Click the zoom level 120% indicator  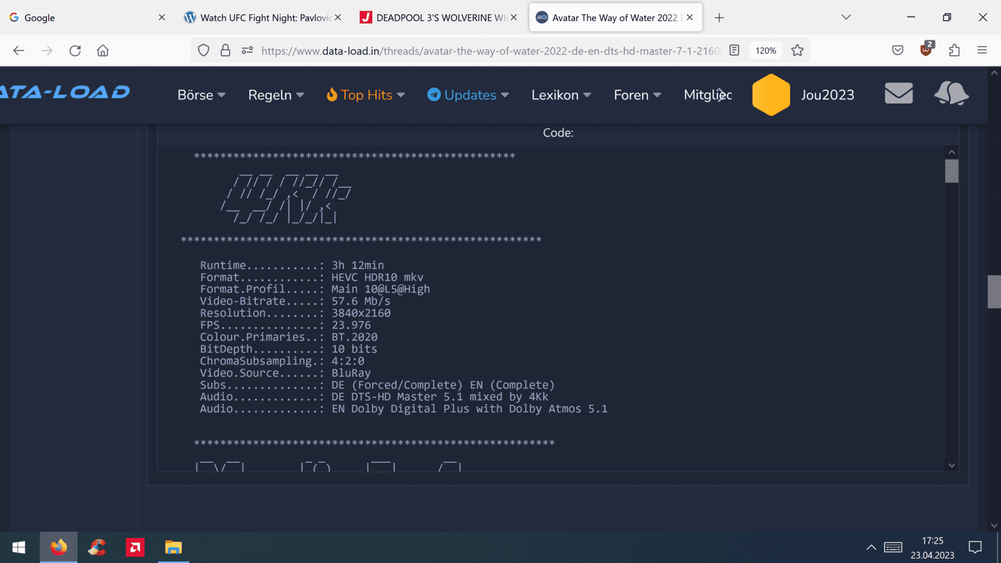[x=766, y=51]
